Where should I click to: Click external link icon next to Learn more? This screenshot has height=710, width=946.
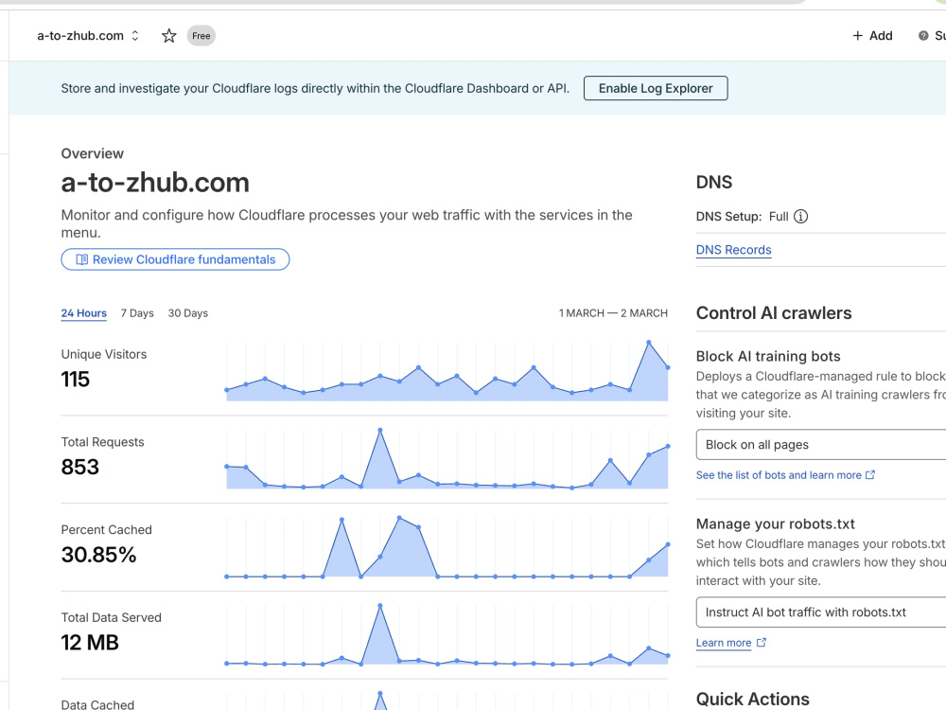point(762,643)
